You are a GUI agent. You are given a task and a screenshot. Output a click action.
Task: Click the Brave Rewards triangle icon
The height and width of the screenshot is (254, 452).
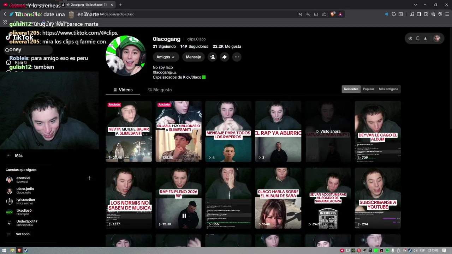340,14
